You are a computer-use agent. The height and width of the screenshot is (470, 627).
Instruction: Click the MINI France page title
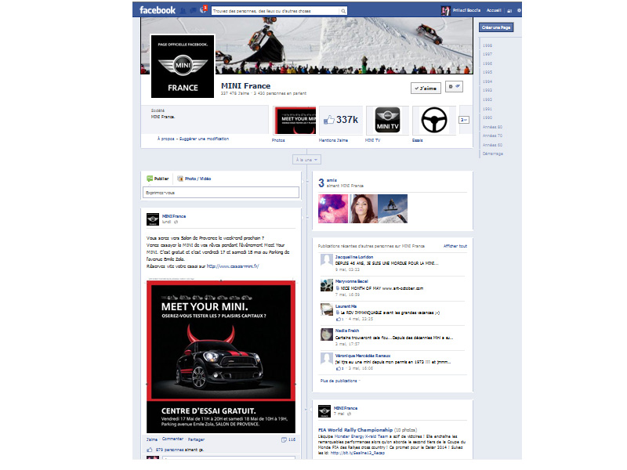(245, 86)
